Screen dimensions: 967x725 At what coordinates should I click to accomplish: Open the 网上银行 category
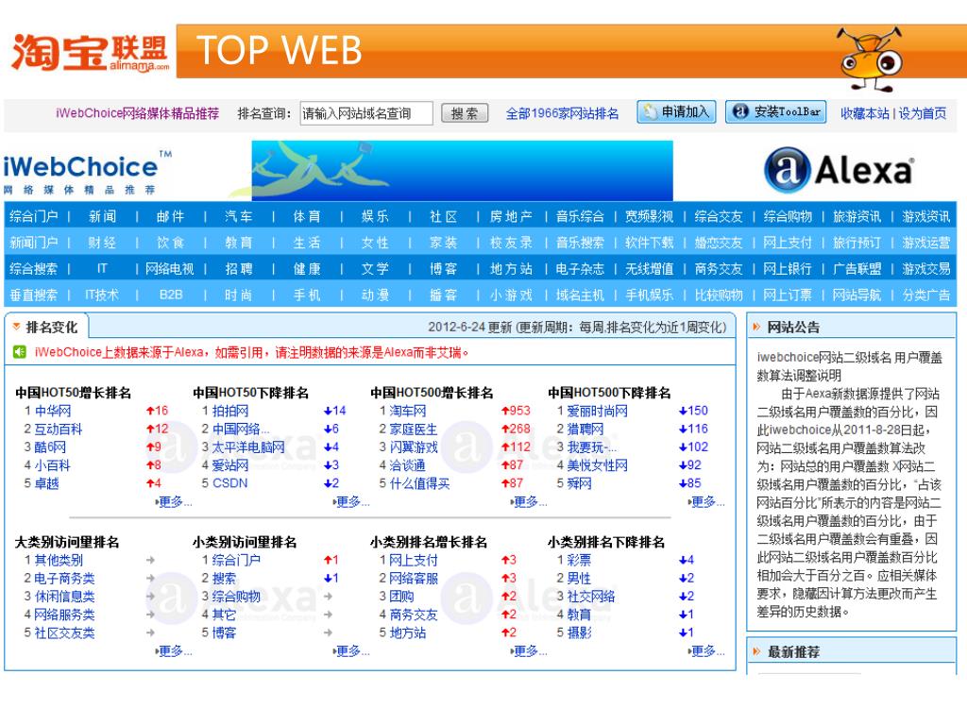pos(788,269)
